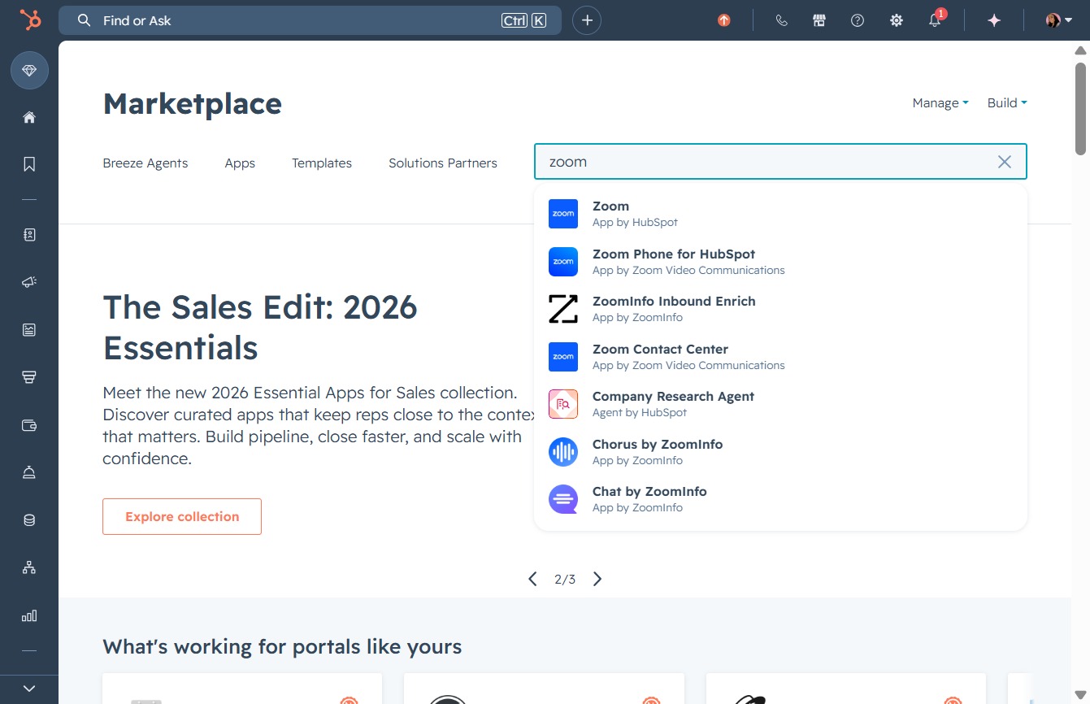This screenshot has height=704, width=1090.
Task: Select the "Zoom Phone for HubSpot" result
Action: pyautogui.click(x=780, y=262)
